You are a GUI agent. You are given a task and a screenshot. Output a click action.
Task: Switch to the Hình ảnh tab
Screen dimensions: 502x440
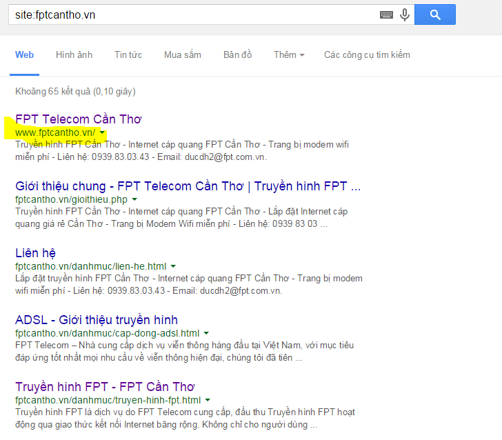74,54
